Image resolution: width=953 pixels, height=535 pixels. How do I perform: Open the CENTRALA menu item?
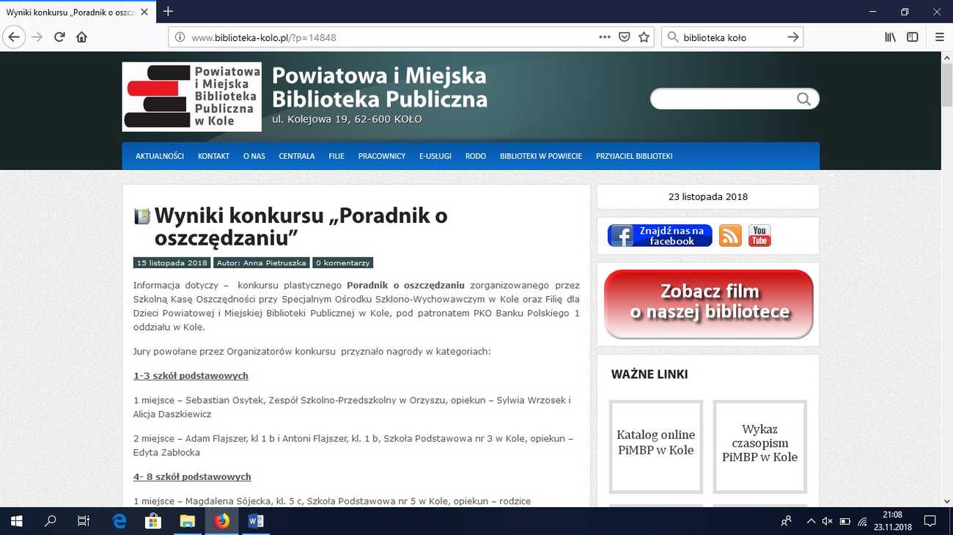pos(297,156)
